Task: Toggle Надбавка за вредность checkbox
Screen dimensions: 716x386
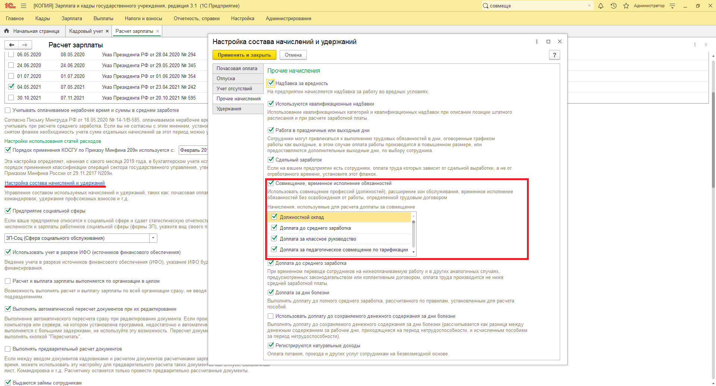Action: coord(271,83)
